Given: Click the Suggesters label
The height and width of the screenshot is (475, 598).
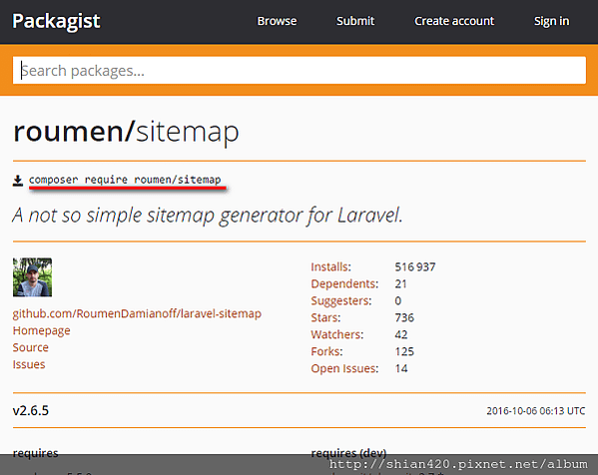Looking at the screenshot, I should pos(341,300).
